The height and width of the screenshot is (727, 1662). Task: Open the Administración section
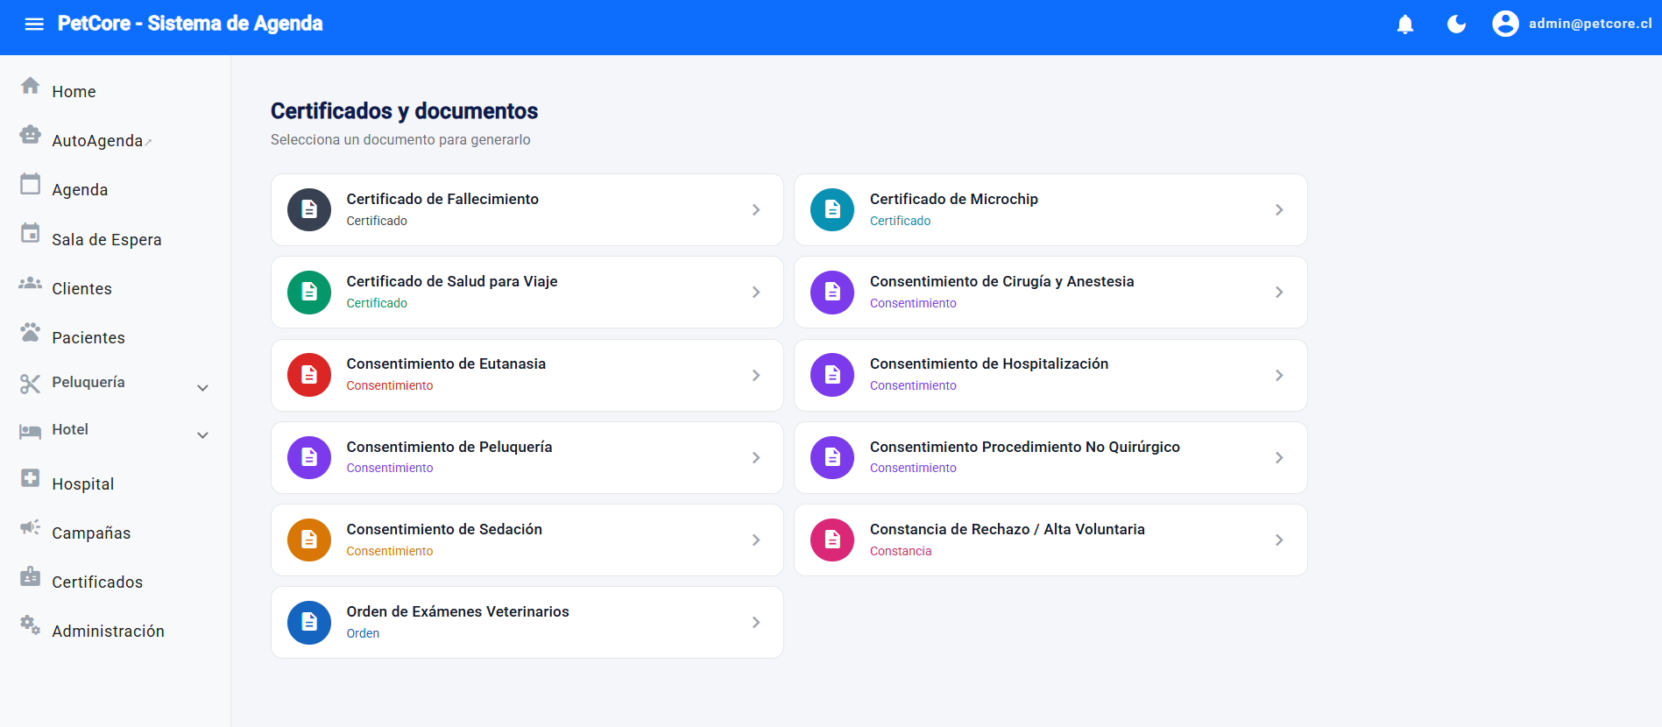(x=108, y=632)
